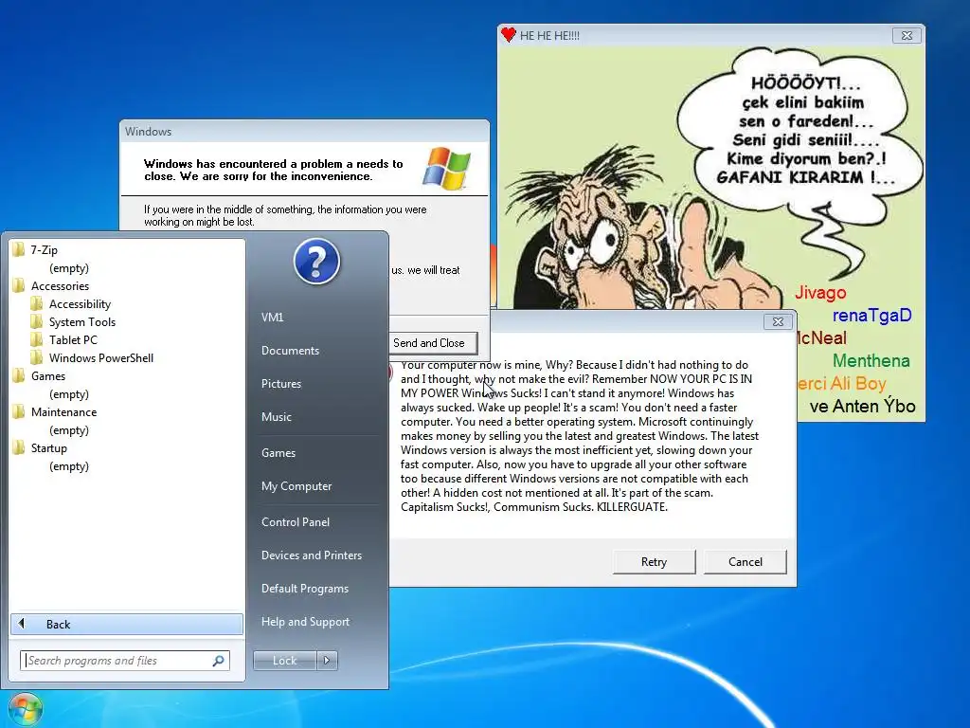Click the (empty) entry under Startup
The image size is (970, 728).
coord(69,466)
